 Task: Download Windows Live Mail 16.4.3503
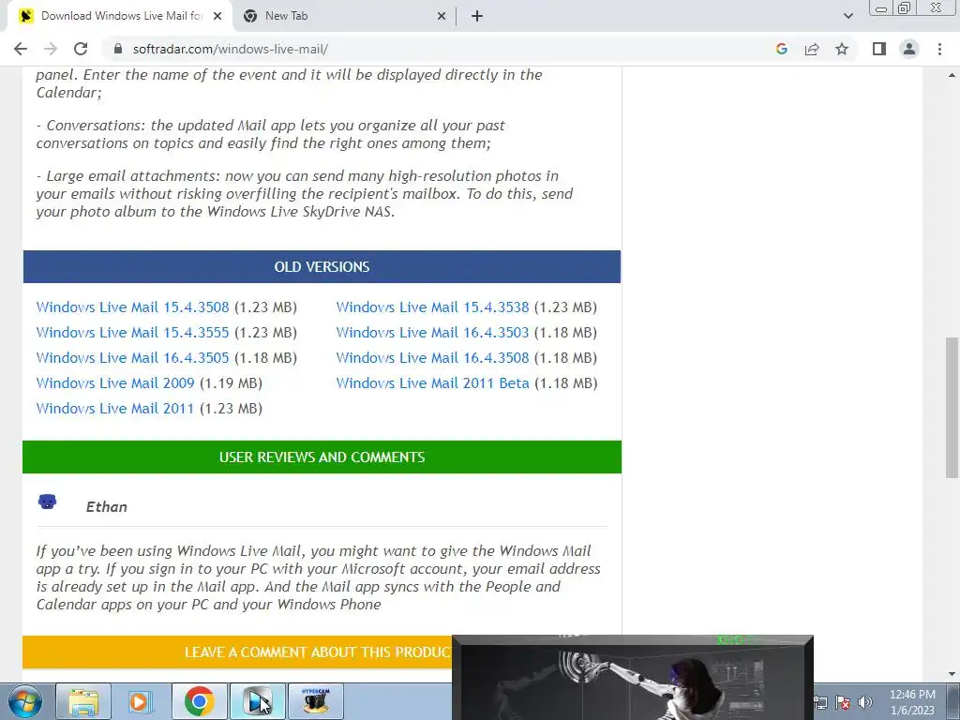[x=432, y=333]
